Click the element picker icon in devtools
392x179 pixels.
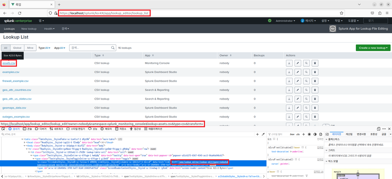[4, 128]
